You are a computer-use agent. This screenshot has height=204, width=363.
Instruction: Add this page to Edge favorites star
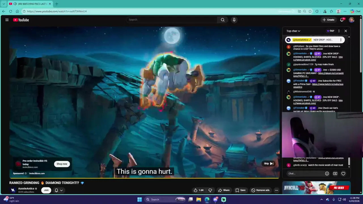click(310, 11)
